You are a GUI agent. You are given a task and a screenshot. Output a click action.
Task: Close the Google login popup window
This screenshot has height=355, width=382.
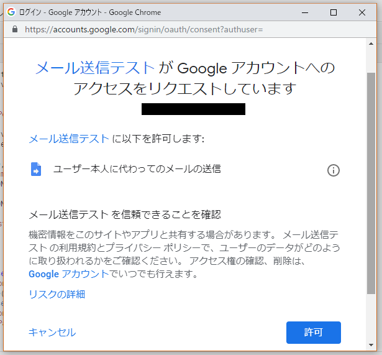pos(362,12)
